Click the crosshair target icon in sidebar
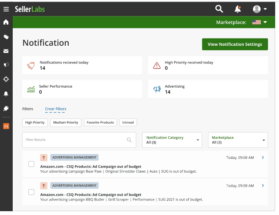Image resolution: width=279 pixels, height=215 pixels. 6,79
